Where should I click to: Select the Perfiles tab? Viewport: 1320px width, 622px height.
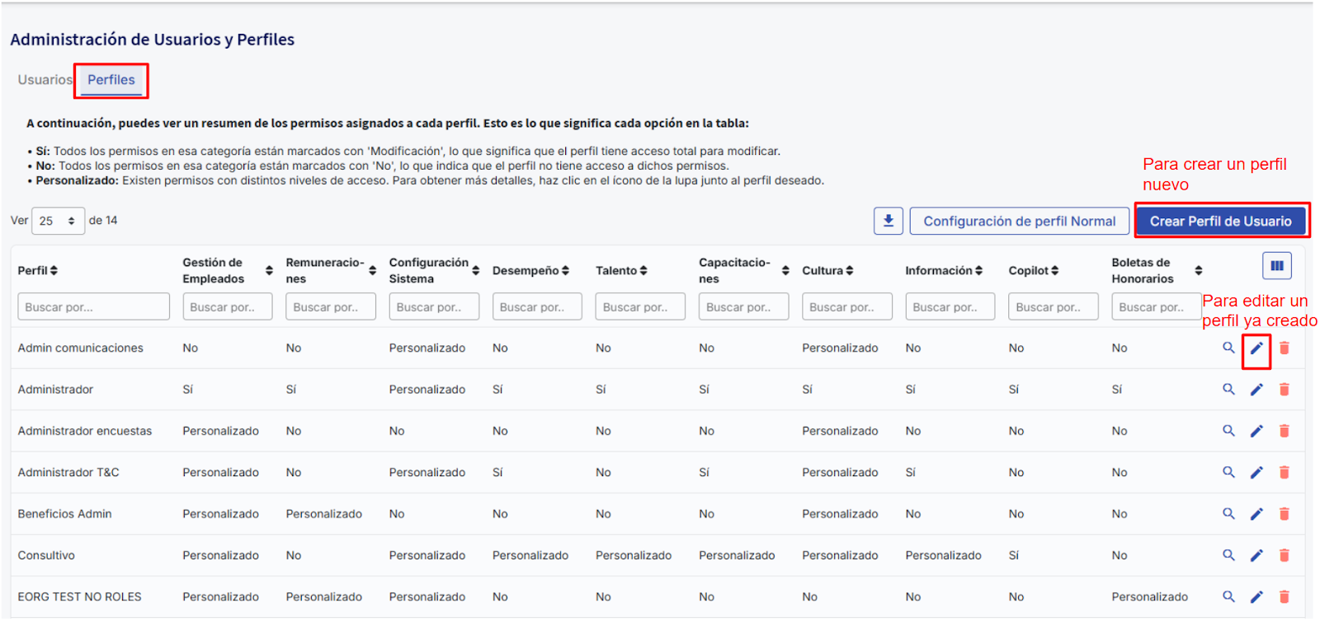click(x=111, y=80)
